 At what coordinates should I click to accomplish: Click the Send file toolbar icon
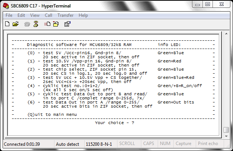pos(47,24)
